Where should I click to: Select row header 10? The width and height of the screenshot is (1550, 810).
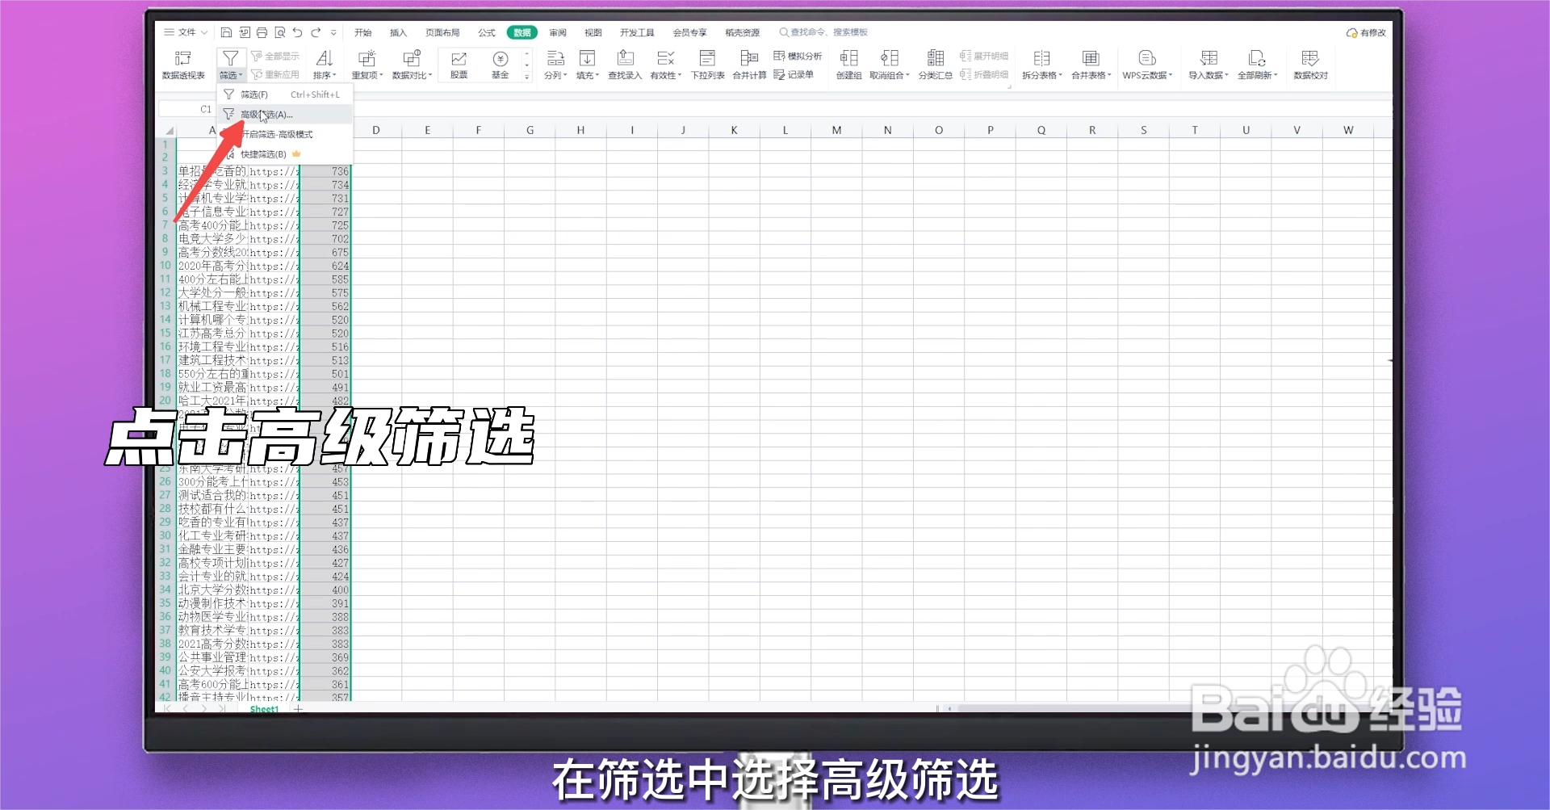coord(165,266)
